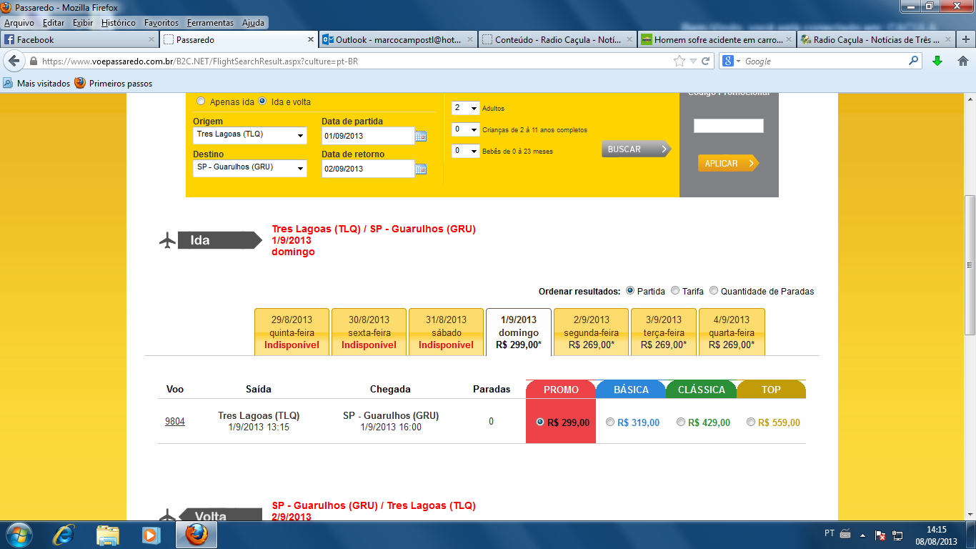Image resolution: width=976 pixels, height=549 pixels.
Task: Click the search magnifier in Google box
Action: (914, 61)
